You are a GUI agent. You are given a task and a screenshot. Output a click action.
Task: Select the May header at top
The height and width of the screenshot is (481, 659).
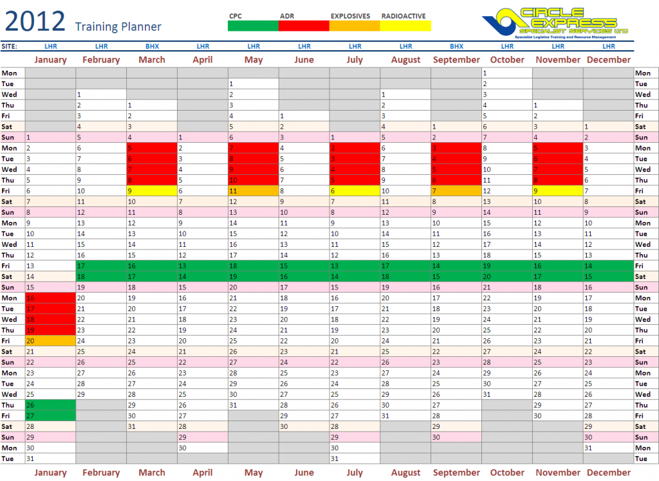[254, 60]
